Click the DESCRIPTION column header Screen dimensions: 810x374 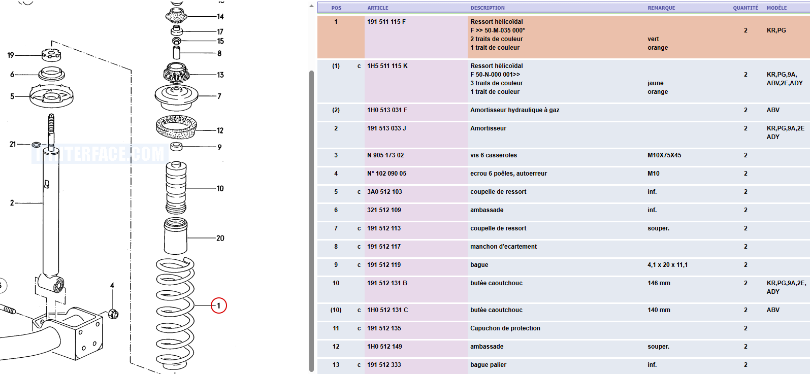488,8
